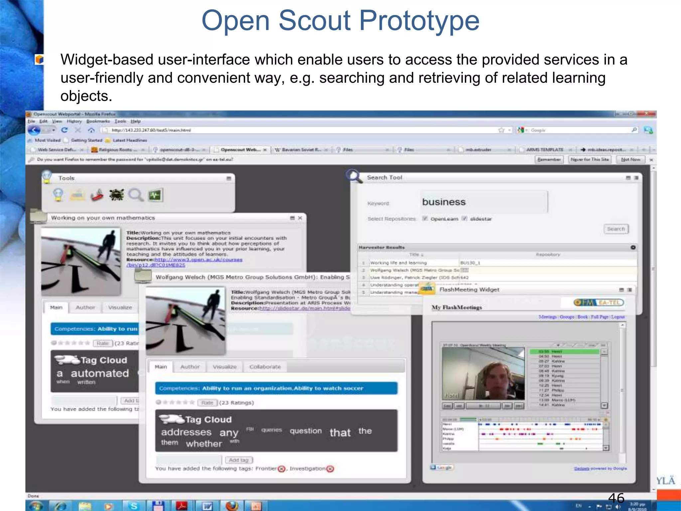This screenshot has width=681, height=511.
Task: Switch to the Visualize tab in Welsch widget
Action: (x=225, y=367)
